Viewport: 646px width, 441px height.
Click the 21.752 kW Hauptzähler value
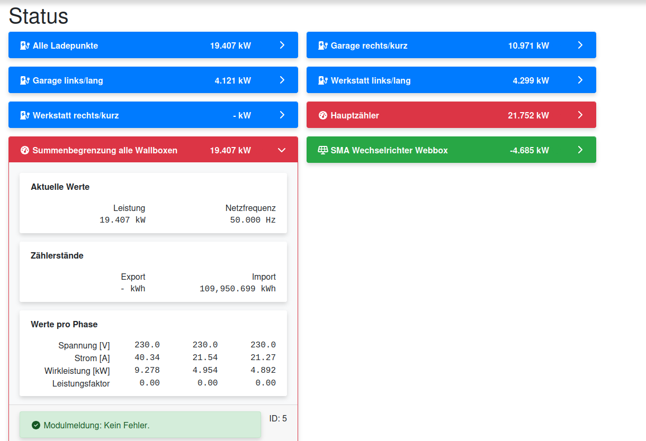pos(528,115)
